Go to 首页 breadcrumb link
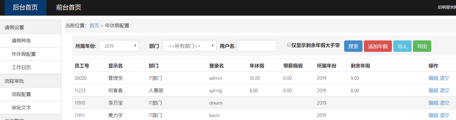456x120 pixels. (x=94, y=26)
